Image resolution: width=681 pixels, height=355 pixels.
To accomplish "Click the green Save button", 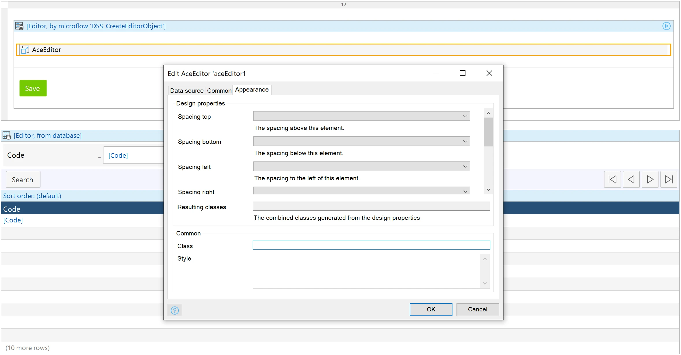I will pos(33,88).
